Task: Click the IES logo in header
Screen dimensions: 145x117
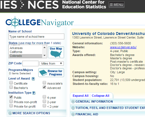Action: click(9, 5)
